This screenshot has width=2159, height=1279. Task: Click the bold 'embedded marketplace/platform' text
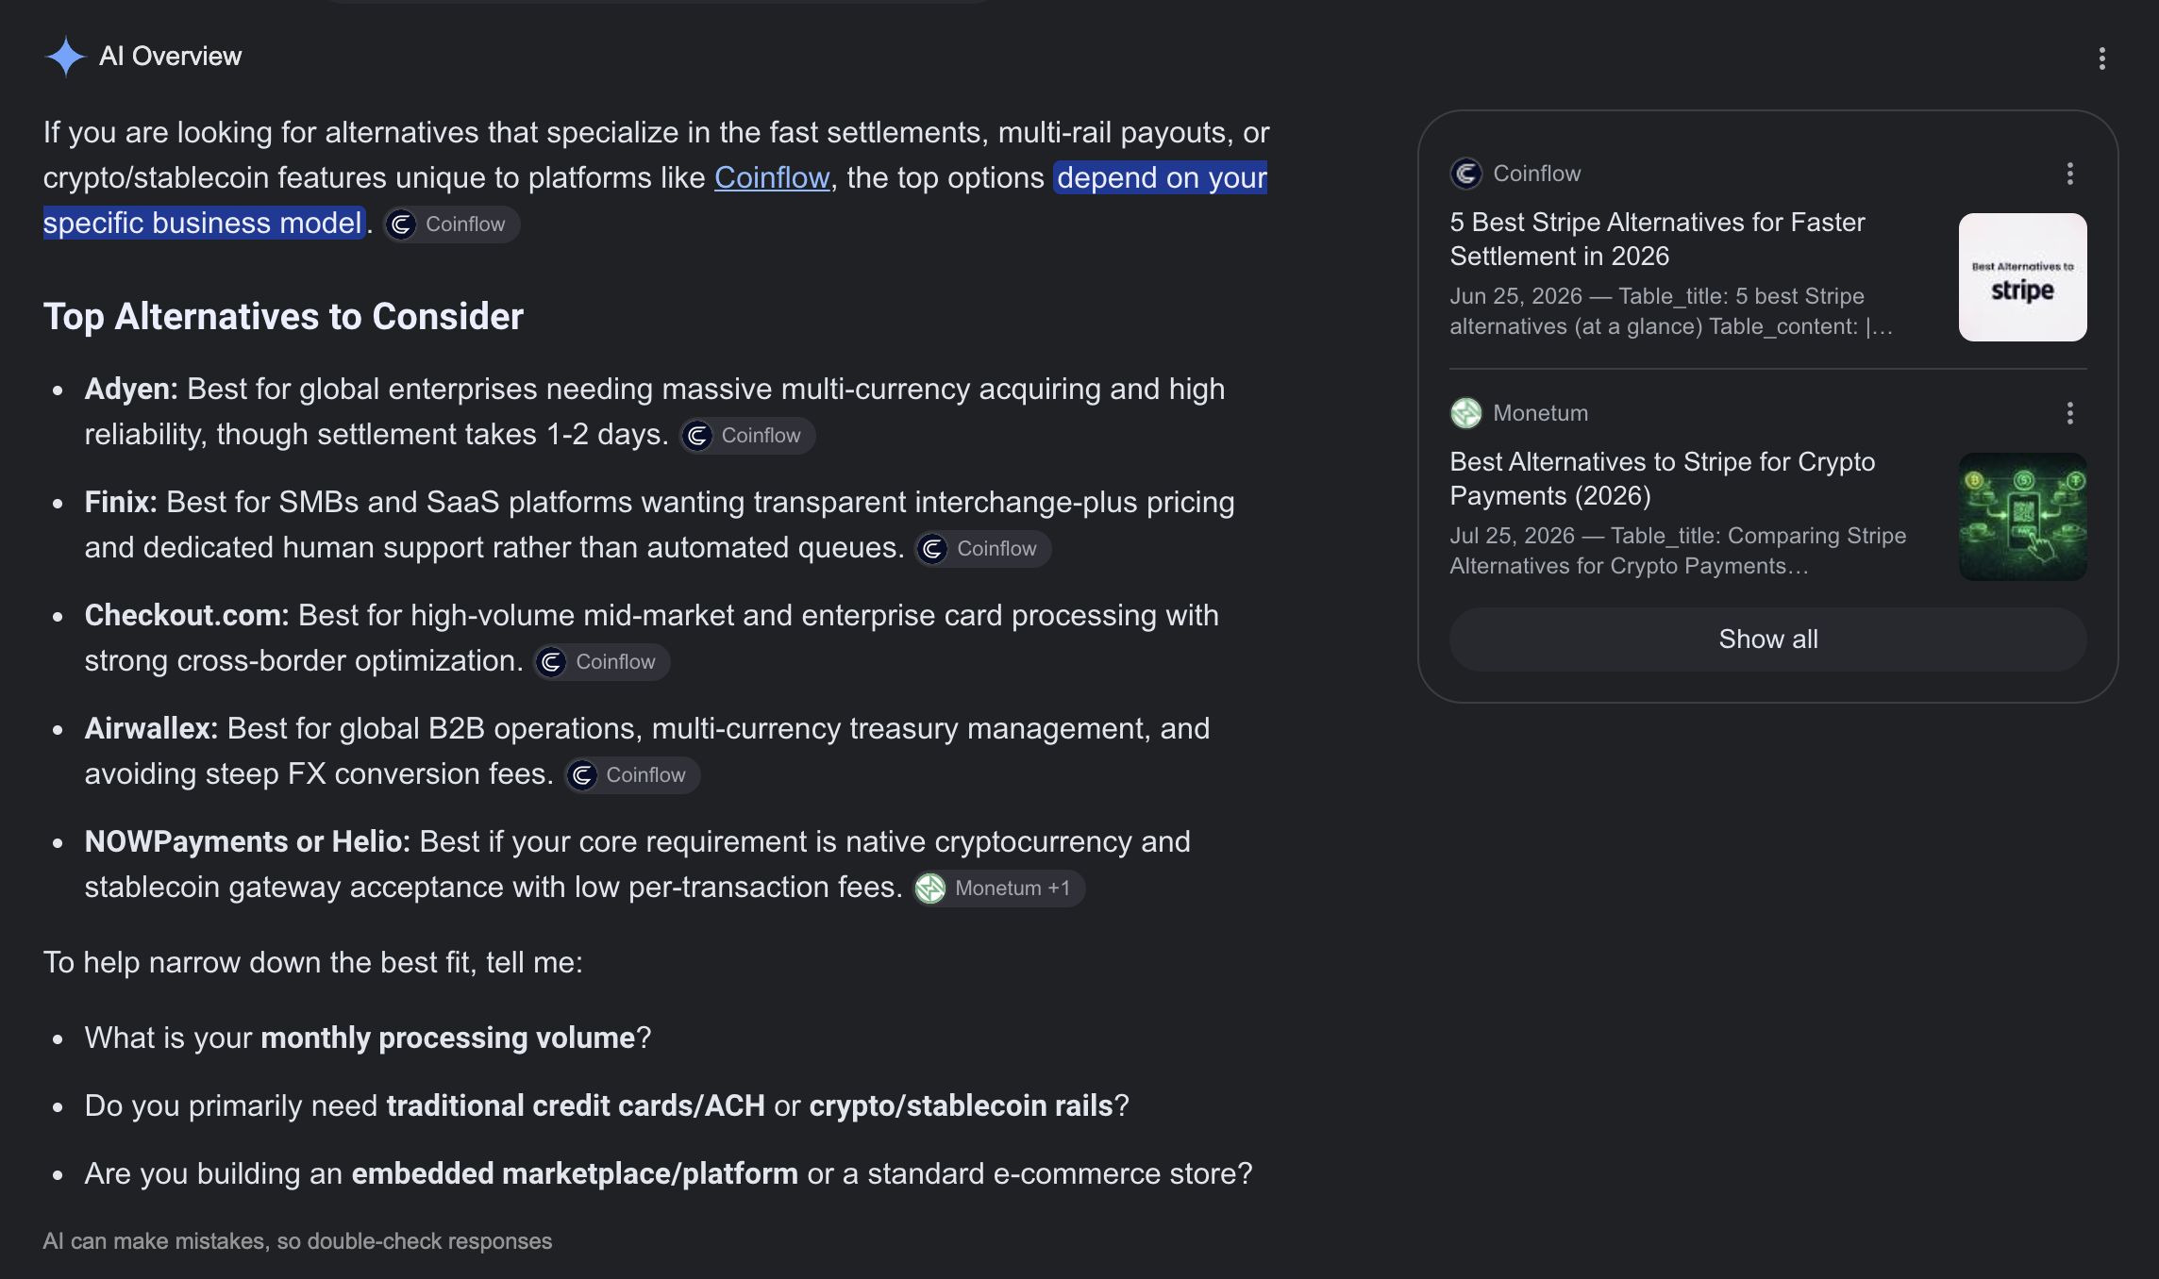575,1173
